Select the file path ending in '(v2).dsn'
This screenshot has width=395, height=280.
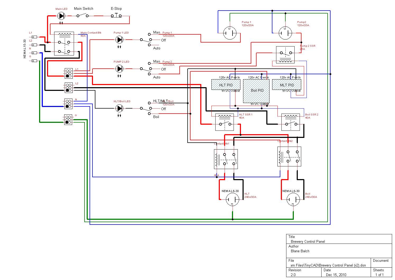[328, 265]
